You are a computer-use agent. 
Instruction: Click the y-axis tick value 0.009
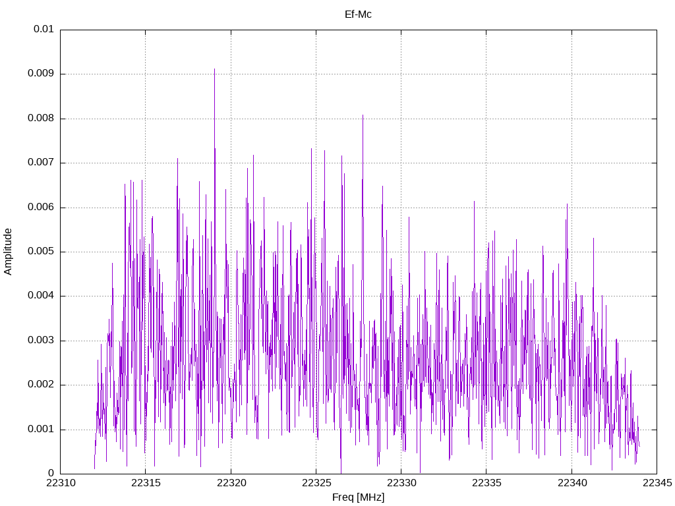[41, 74]
